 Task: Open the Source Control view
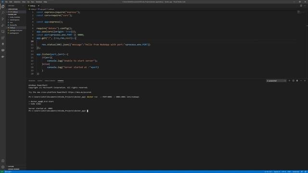pos(3,19)
